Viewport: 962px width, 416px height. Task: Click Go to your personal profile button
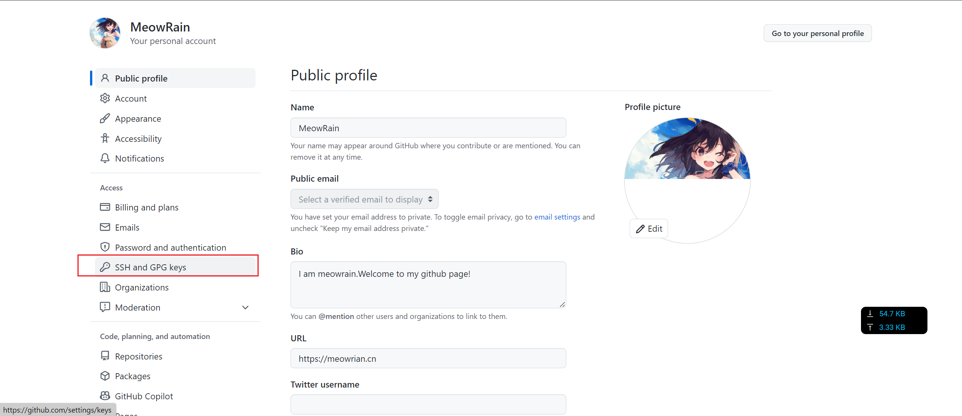pos(817,33)
